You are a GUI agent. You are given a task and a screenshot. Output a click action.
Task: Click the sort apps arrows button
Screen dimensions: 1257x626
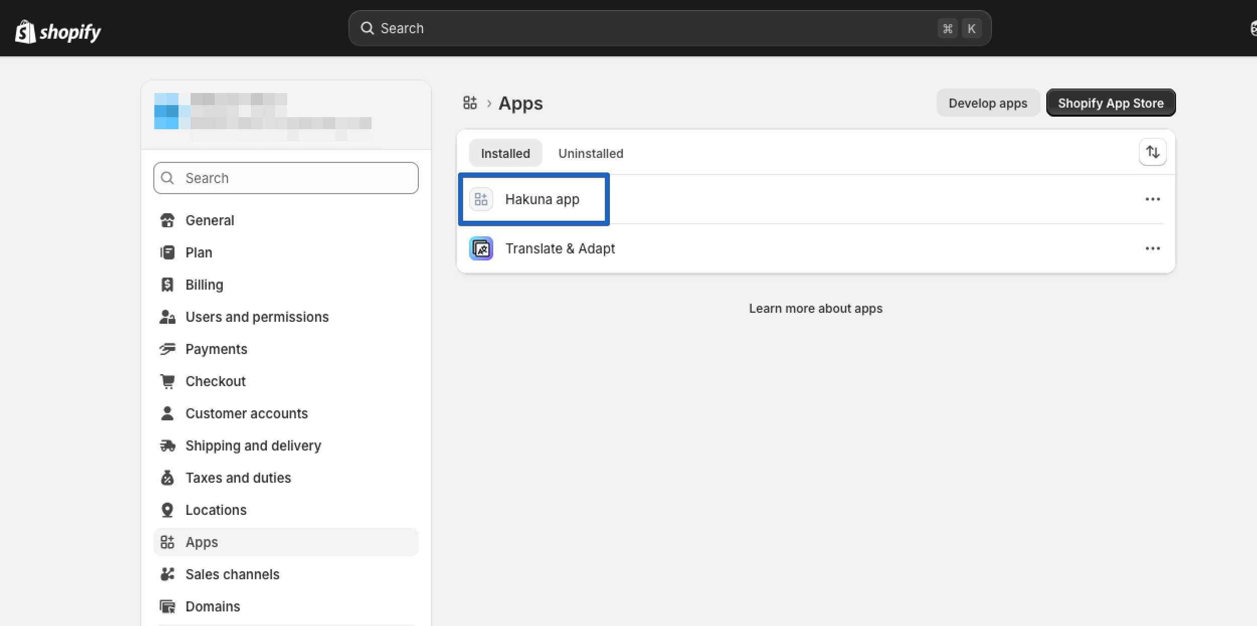(1152, 152)
